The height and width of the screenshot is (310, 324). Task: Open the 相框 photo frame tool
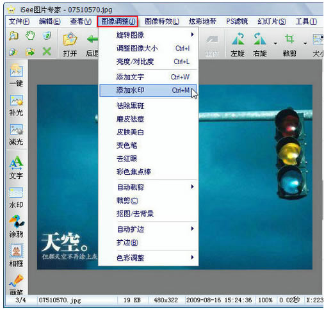coord(16,250)
